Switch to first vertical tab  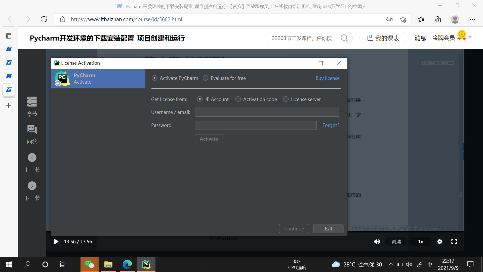click(9, 49)
